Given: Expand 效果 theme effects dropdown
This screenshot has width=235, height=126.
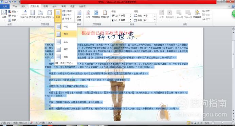Looking at the screenshot, I should point(13,20).
